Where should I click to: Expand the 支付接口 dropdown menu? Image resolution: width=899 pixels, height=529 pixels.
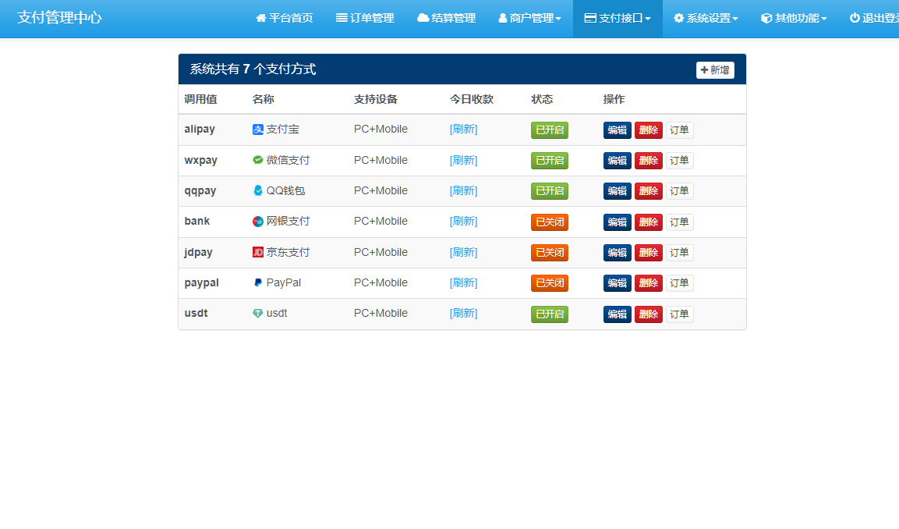tap(618, 19)
